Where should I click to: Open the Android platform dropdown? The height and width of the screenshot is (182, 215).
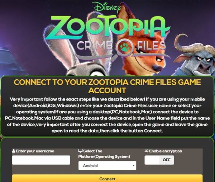(x=107, y=165)
